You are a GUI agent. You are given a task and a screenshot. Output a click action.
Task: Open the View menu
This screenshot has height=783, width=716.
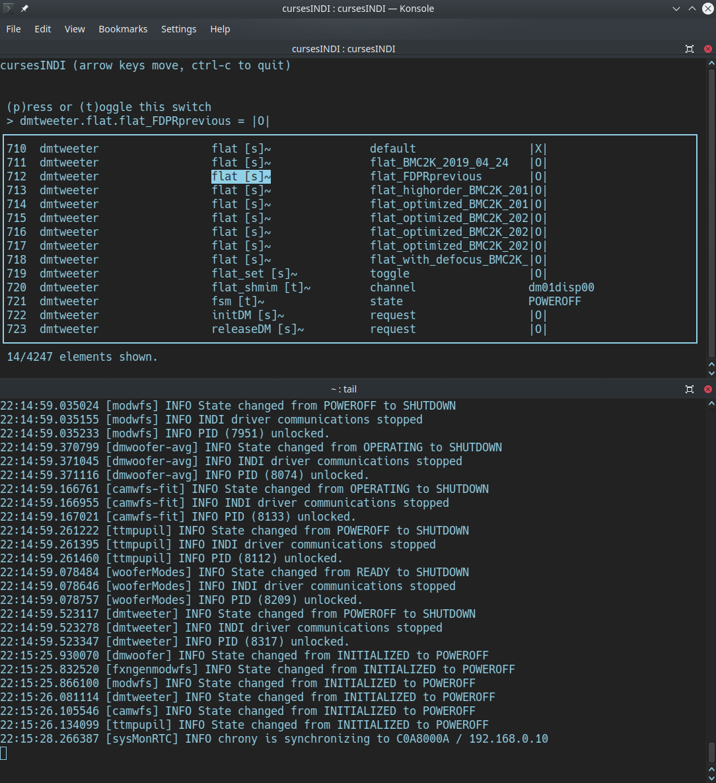75,29
